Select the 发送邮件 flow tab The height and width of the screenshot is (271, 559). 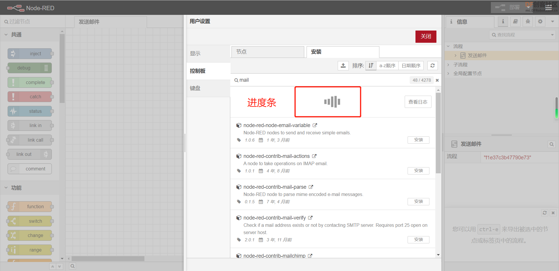(111, 22)
